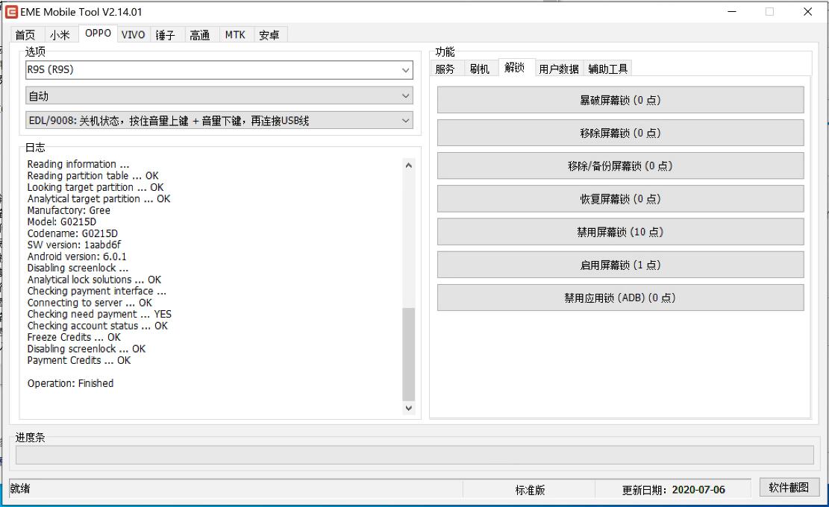Click the 'Android version: 6.0.1' log line
Viewport: 829px width, 507px height.
pyautogui.click(x=77, y=256)
